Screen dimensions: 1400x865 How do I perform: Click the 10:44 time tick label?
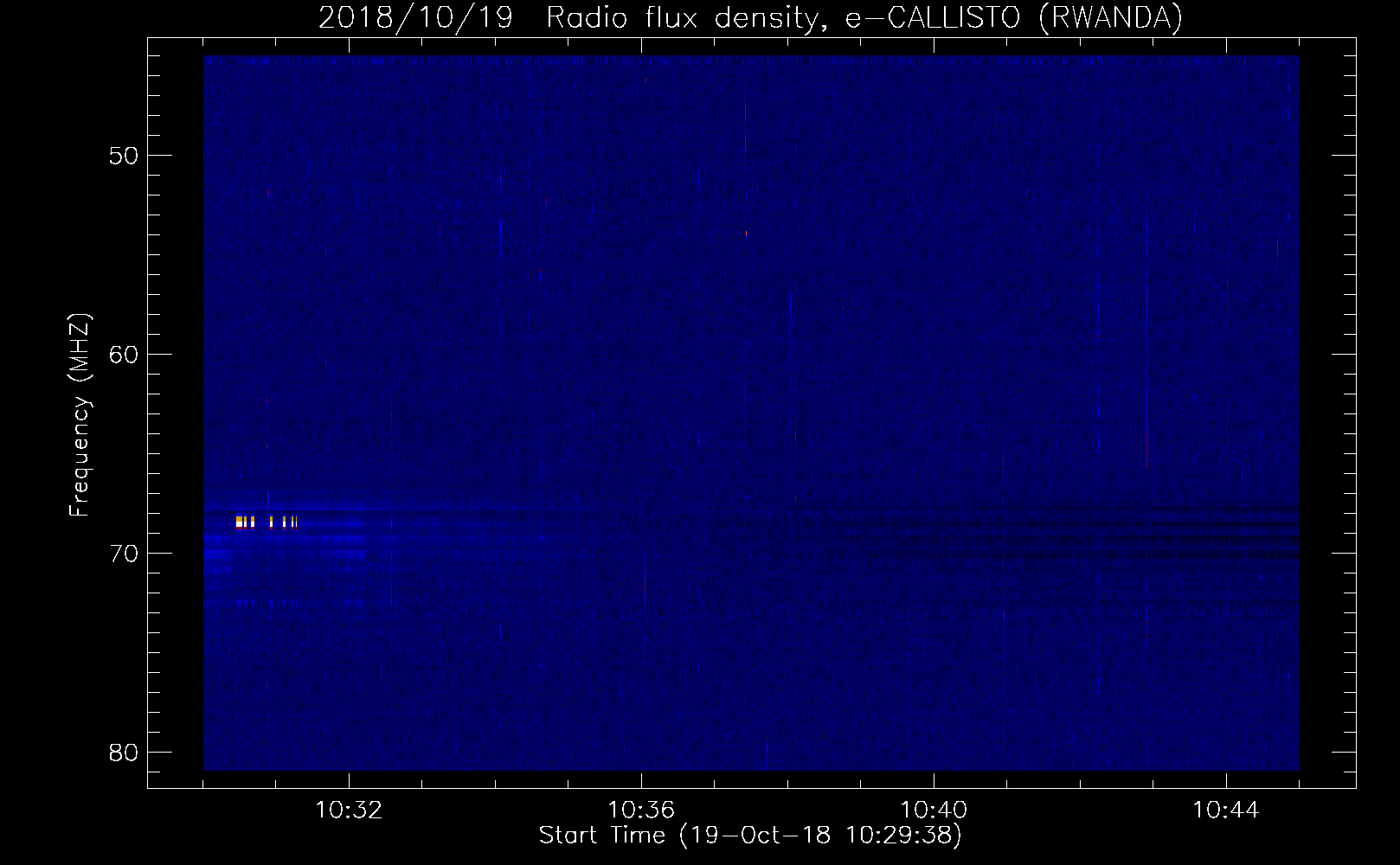(x=1226, y=811)
